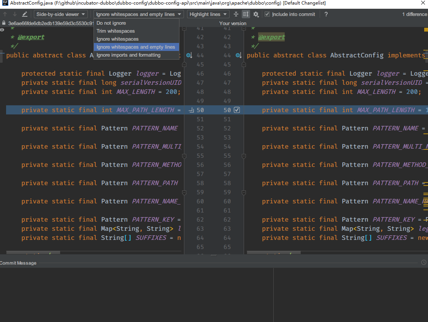Toggle the line 50 change inclusion checkbox

pos(237,110)
